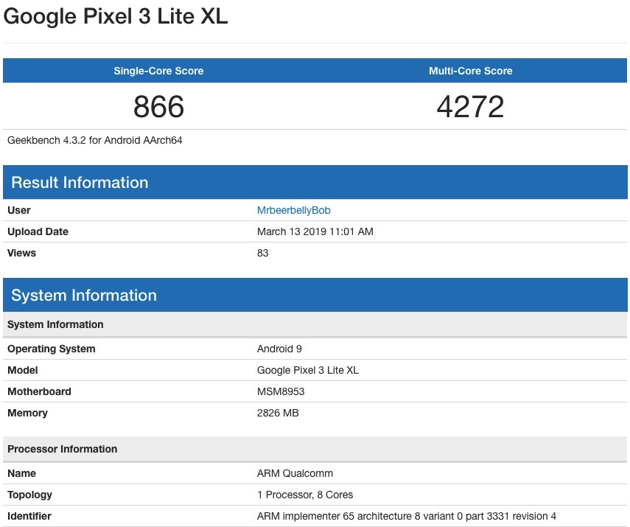This screenshot has width=630, height=527.
Task: Click the Result Information section header
Action: coord(315,182)
